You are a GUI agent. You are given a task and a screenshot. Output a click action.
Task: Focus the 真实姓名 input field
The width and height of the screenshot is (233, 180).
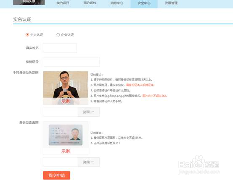[x=60, y=48]
